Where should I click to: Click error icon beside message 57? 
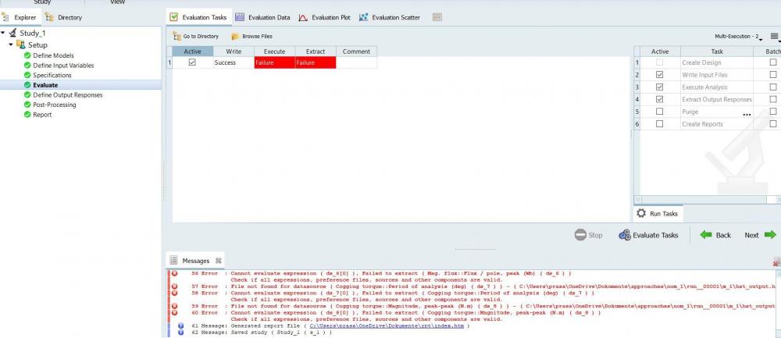coord(174,286)
